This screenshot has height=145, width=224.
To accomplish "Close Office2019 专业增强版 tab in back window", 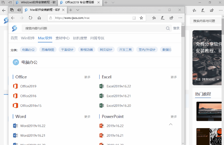I will (x=99, y=2).
